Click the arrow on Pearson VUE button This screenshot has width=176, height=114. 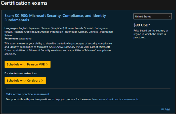[x=47, y=64]
